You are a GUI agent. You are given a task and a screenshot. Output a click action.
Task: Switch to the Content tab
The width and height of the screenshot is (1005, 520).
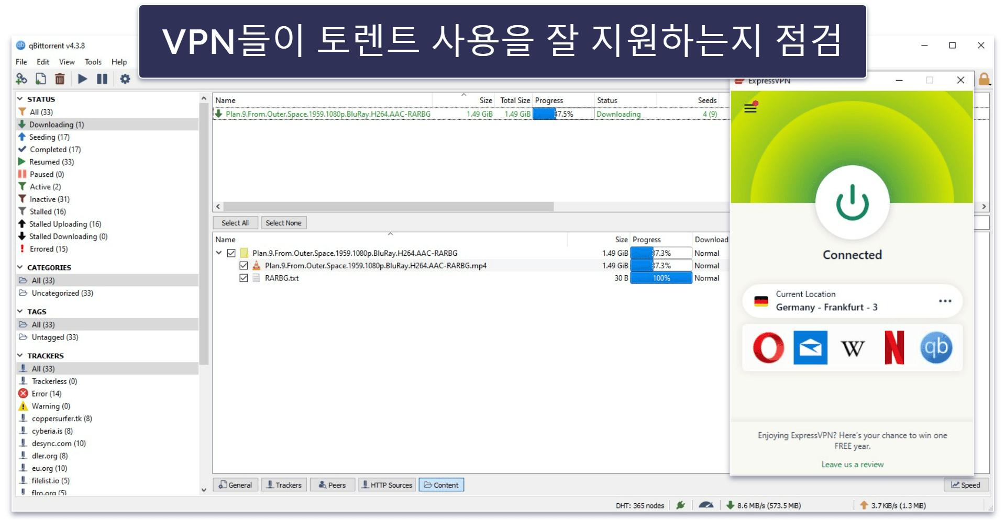pos(441,485)
